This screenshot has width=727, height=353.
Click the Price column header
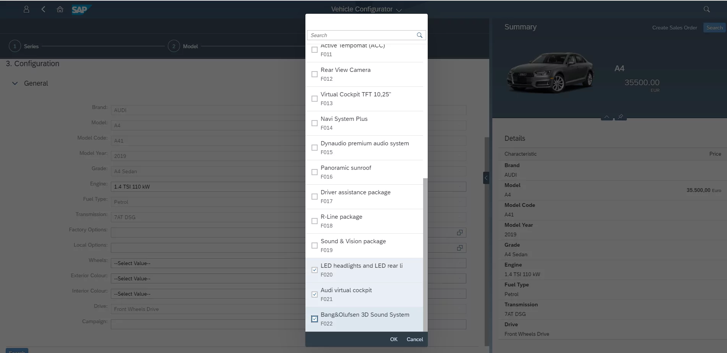coord(715,154)
